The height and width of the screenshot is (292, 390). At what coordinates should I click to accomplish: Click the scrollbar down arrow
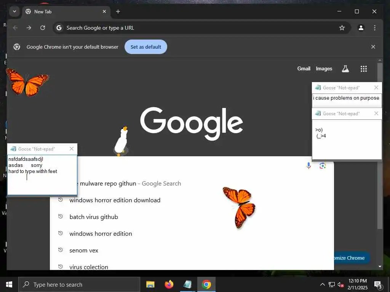[x=380, y=267]
